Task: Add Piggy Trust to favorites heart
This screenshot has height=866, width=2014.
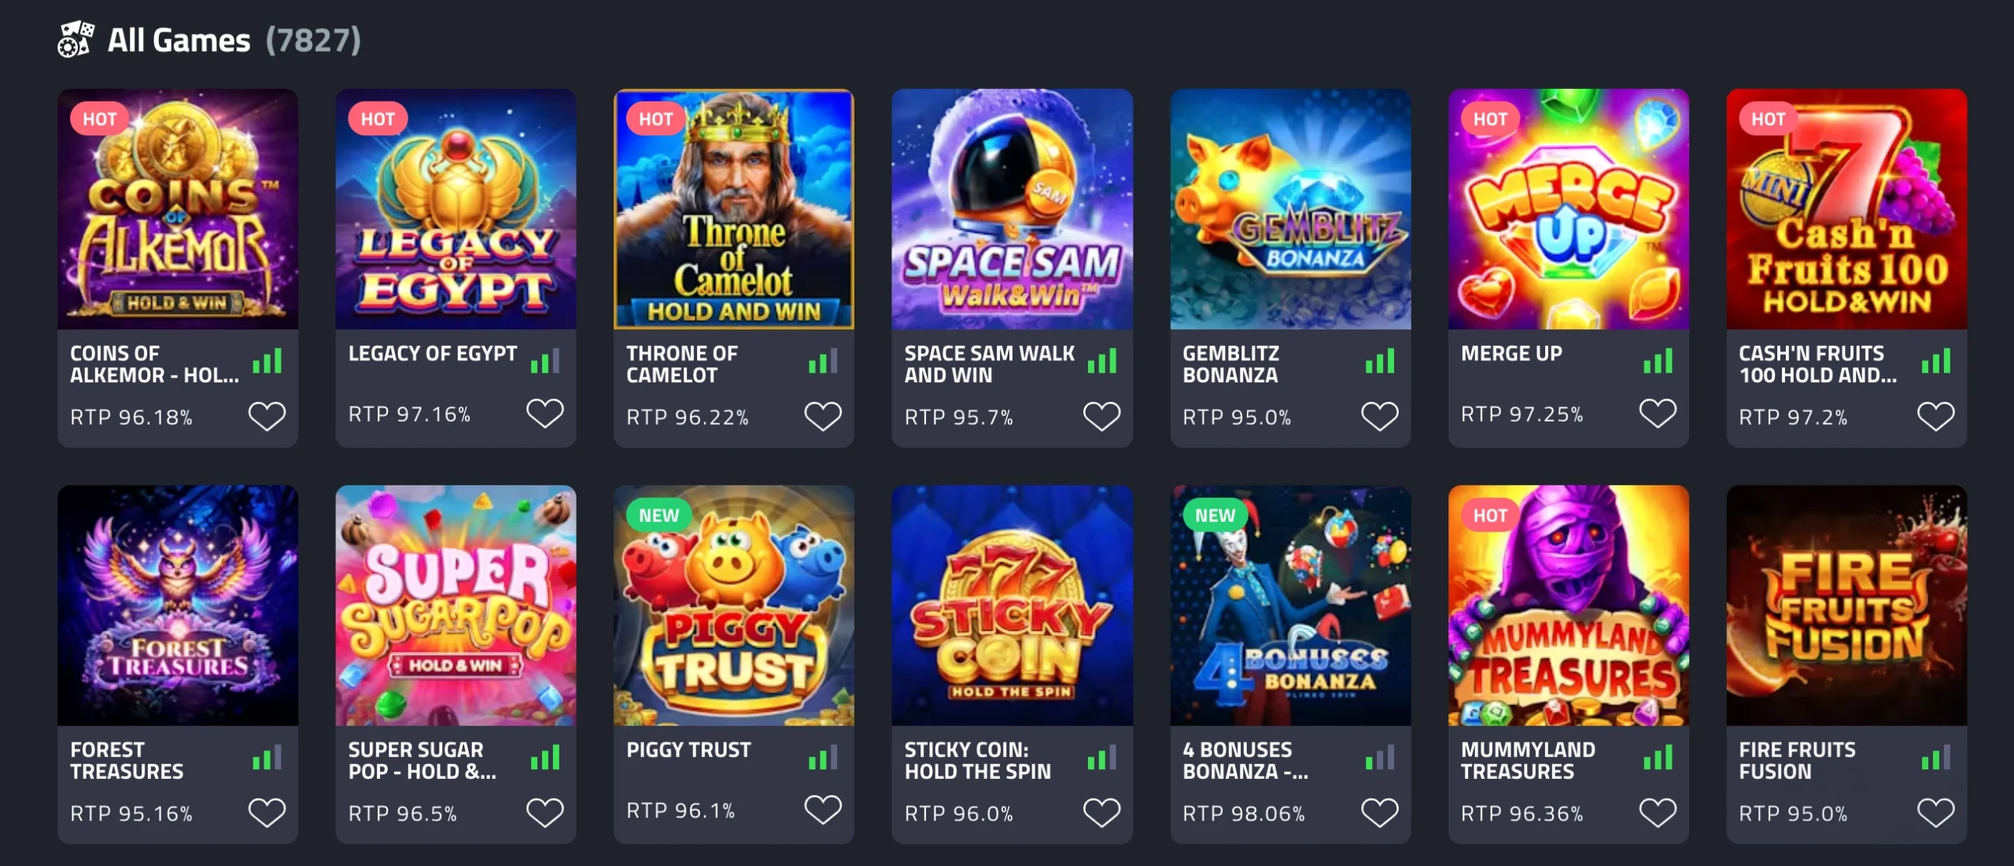Action: (x=823, y=810)
